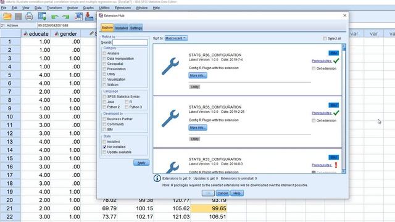This screenshot has height=222, width=395.
Task: Open the Recall recent dialogs icon
Action: (42, 17)
